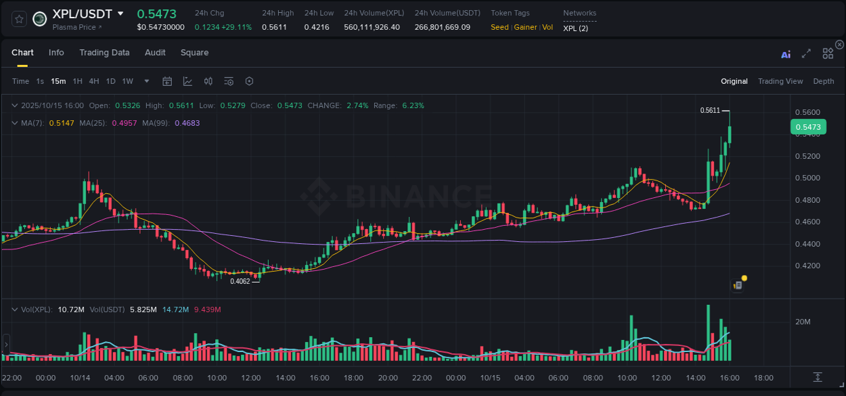
Task: Open the Audit tab
Action: point(155,53)
